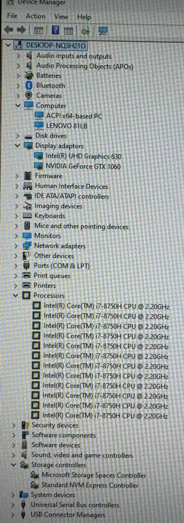Screen dimensions: 184x523
Task: Click the Back arrow toolbar icon
Action: tap(8, 30)
